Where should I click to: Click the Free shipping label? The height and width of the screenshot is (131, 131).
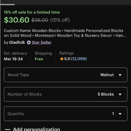tap(39, 59)
